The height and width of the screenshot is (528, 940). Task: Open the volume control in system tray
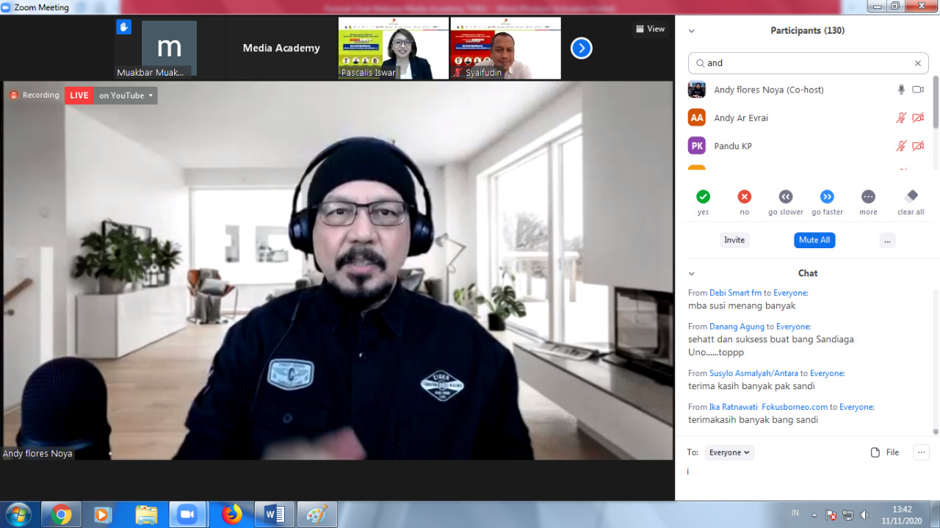[864, 515]
